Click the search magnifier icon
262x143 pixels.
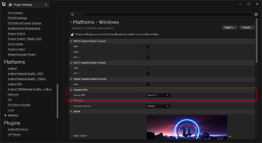click(x=73, y=14)
